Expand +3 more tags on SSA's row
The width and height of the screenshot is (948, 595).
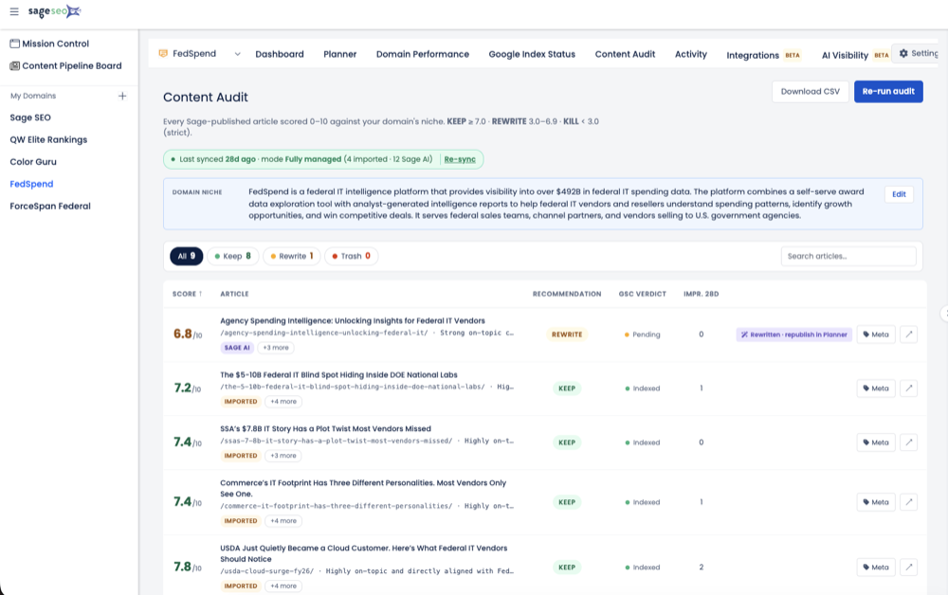point(283,456)
